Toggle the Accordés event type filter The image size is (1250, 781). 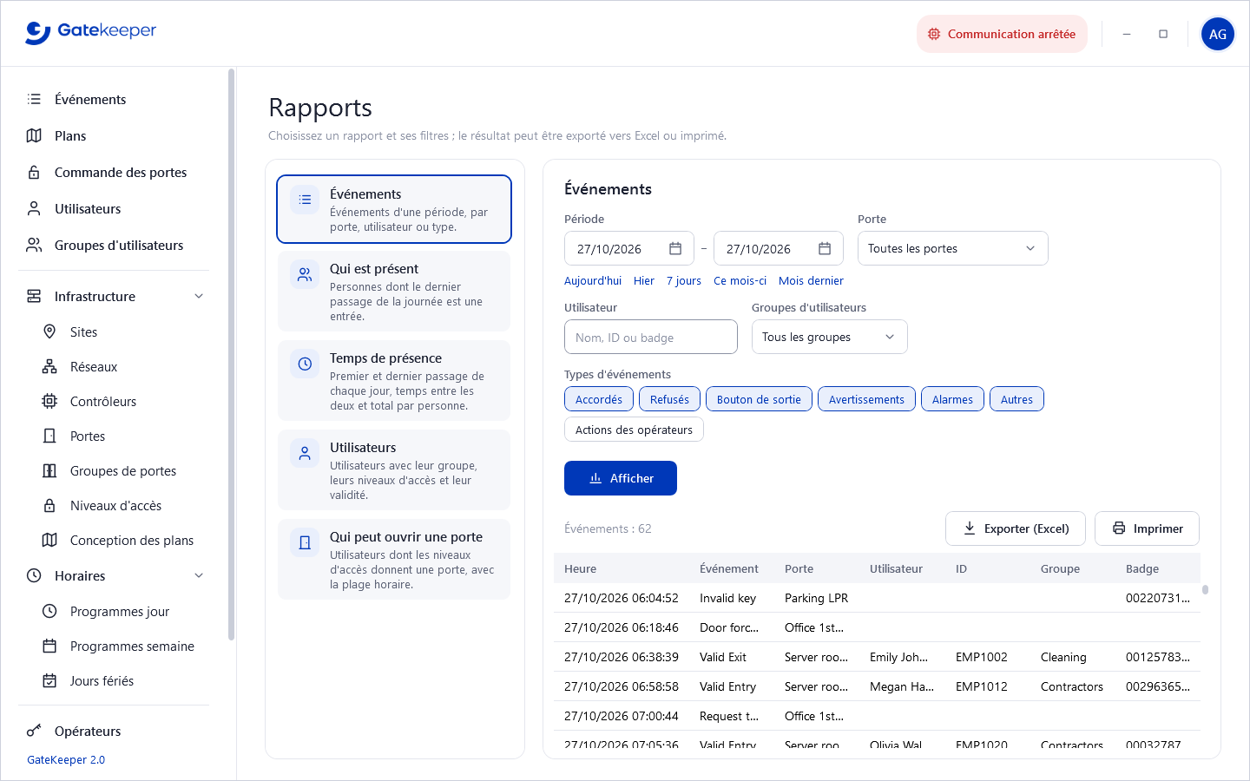(599, 399)
